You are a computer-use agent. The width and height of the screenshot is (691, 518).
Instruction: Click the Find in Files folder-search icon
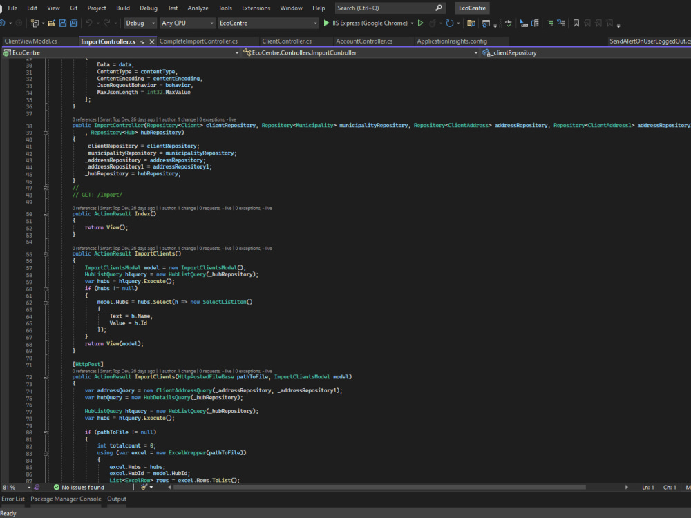tap(471, 23)
